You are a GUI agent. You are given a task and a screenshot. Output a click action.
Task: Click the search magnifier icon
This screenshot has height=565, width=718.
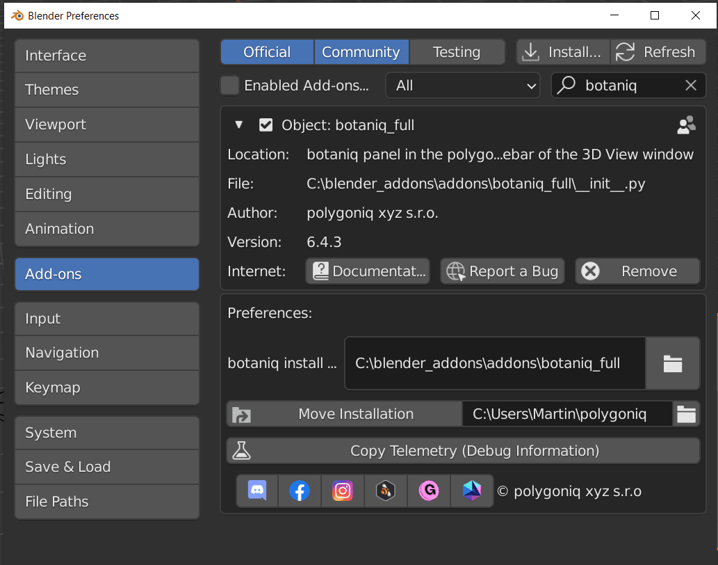point(566,85)
